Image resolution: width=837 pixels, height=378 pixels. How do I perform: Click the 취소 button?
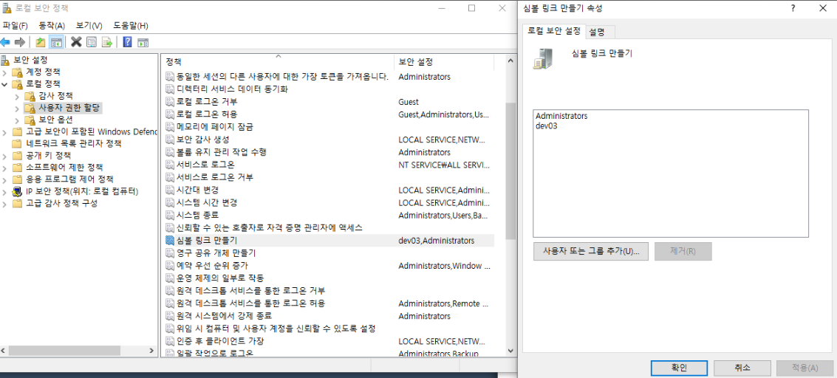pos(742,368)
